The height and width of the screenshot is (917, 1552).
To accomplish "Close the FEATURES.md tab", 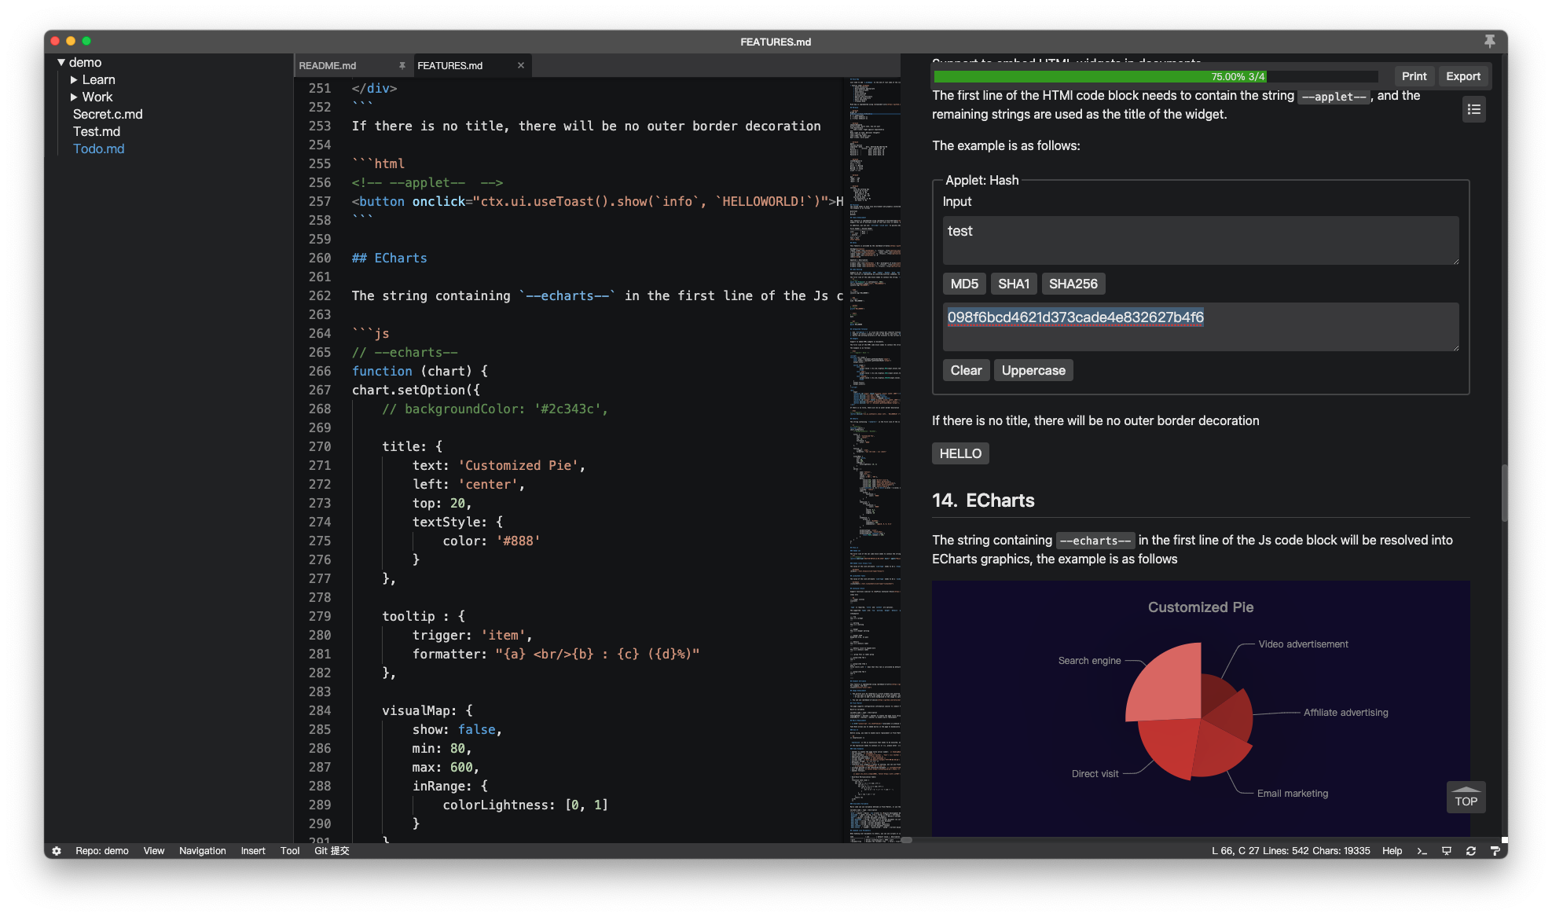I will click(x=520, y=65).
